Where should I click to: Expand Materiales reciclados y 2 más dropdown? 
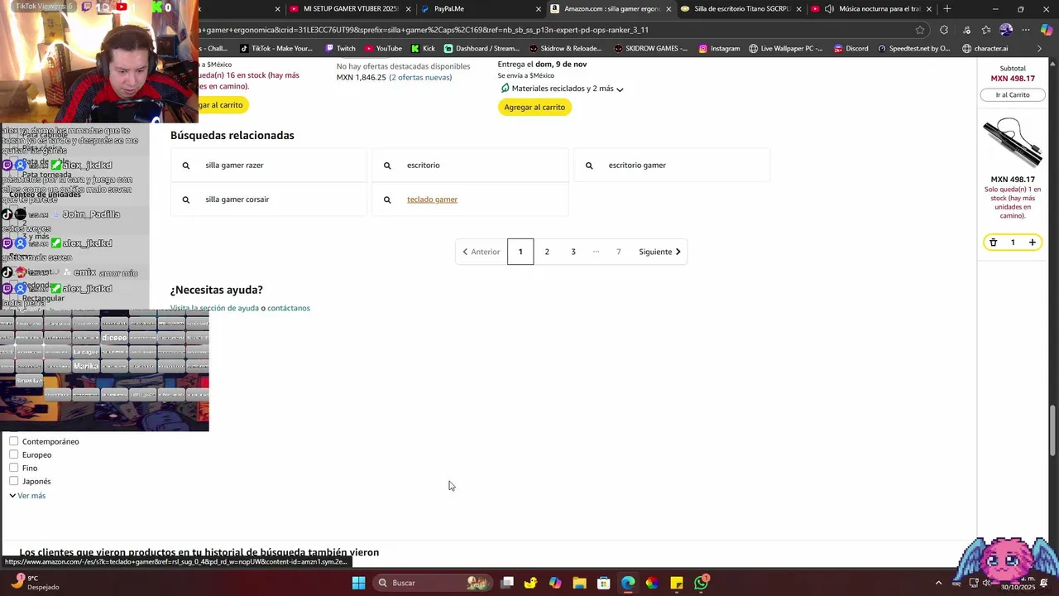click(563, 89)
